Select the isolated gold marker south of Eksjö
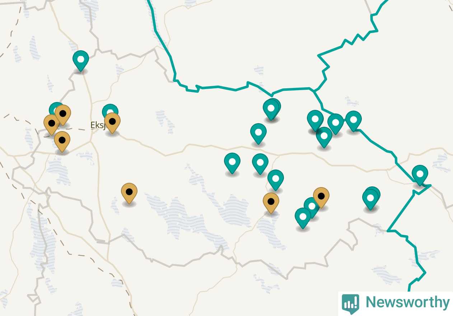 pos(129,194)
